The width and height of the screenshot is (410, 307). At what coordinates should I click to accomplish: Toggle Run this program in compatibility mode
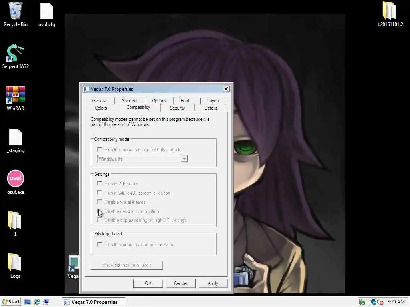[100, 149]
